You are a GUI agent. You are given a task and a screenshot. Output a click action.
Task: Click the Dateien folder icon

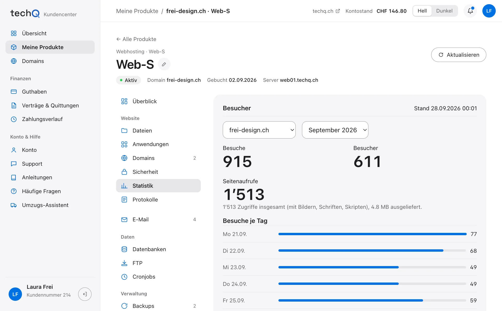pyautogui.click(x=124, y=131)
